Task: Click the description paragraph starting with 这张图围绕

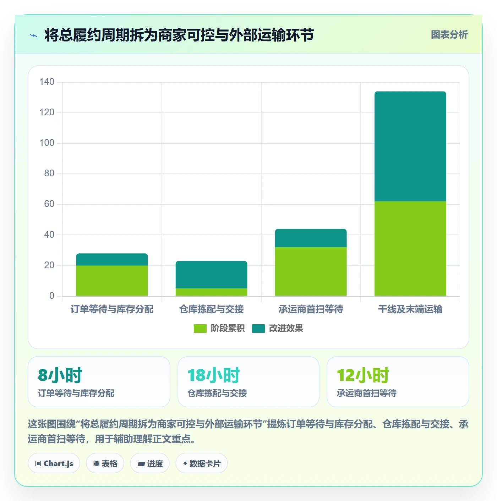Action: [x=248, y=431]
